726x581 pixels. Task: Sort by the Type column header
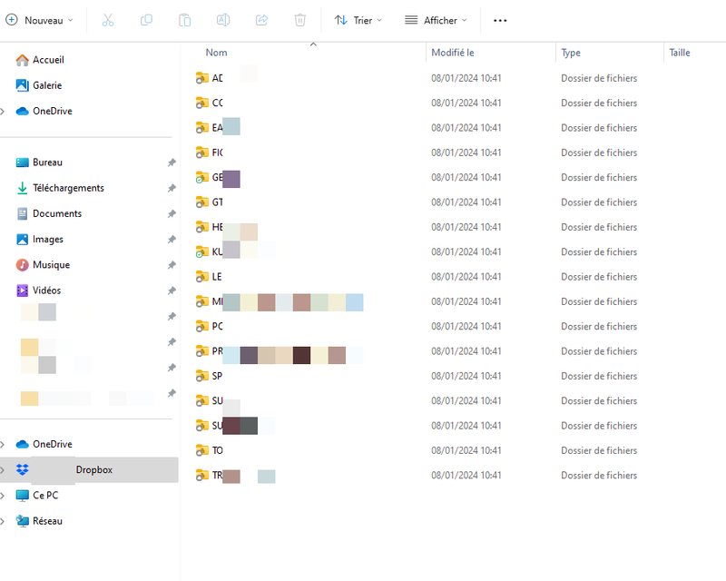(571, 53)
